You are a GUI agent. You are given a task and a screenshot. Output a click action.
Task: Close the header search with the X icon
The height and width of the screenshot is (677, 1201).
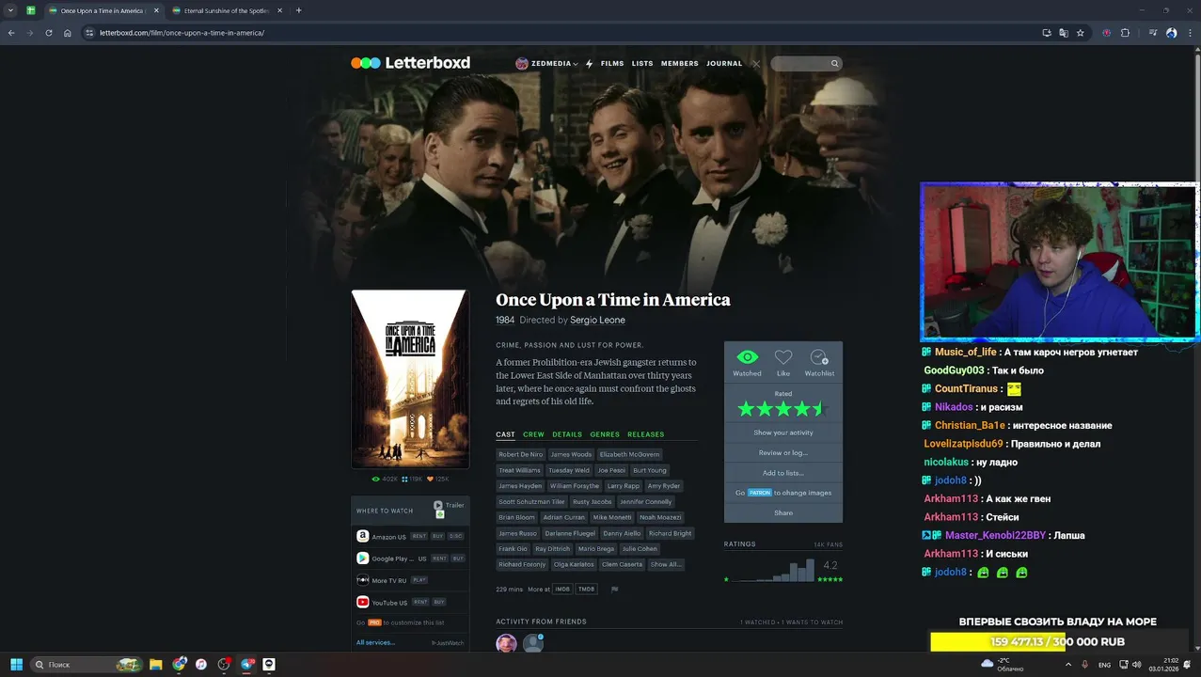756,64
